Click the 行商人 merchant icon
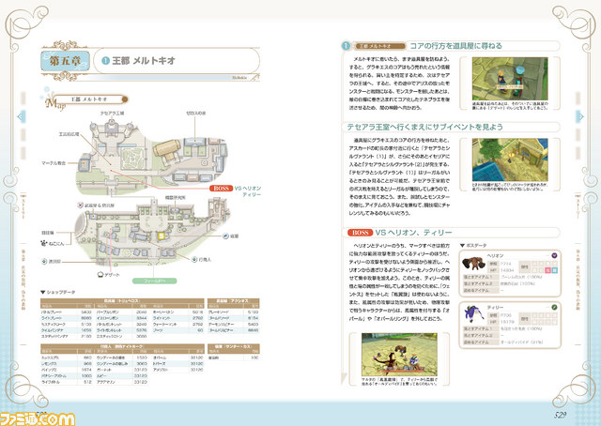The height and width of the screenshot is (426, 601). pyautogui.click(x=194, y=259)
